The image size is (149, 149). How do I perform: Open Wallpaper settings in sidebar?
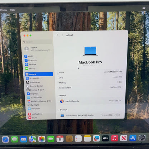tap(34, 109)
